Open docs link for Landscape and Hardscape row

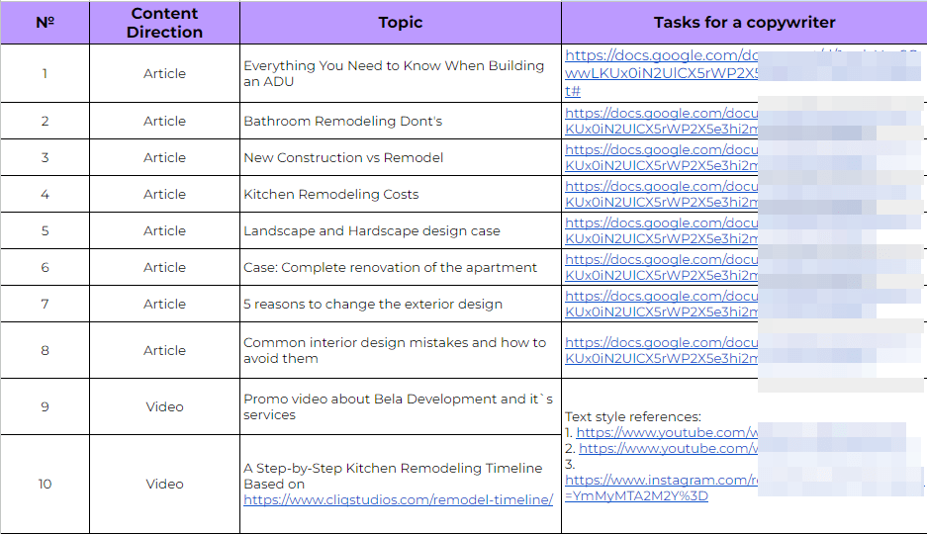661,231
